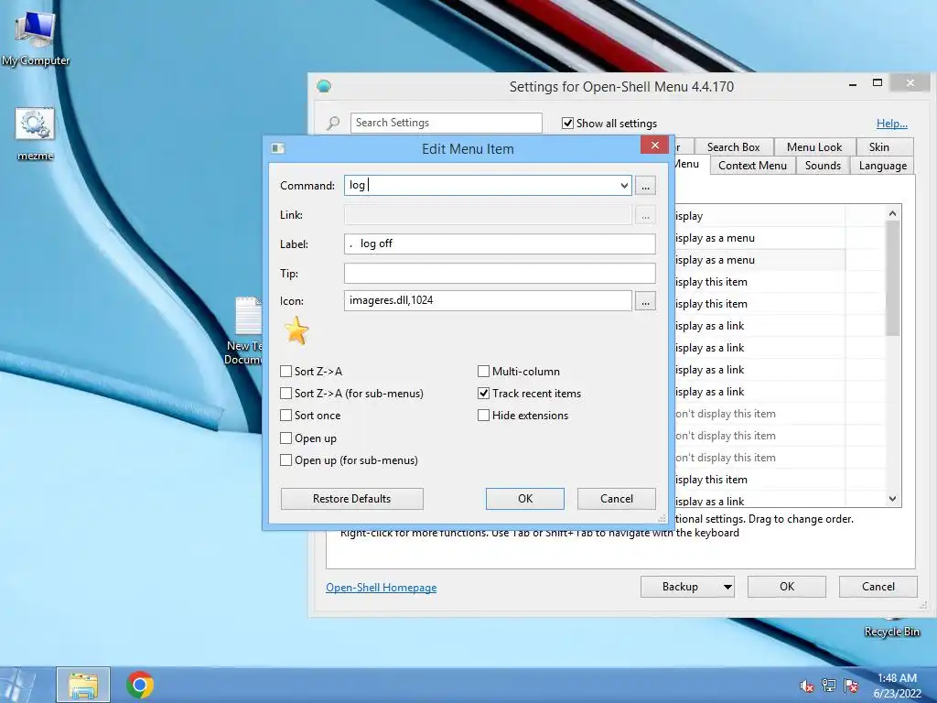The height and width of the screenshot is (703, 937).
Task: Close the Edit Menu Item dialog
Action: (x=654, y=146)
